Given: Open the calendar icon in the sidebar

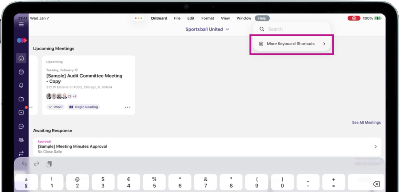Looking at the screenshot, I should [21, 72].
